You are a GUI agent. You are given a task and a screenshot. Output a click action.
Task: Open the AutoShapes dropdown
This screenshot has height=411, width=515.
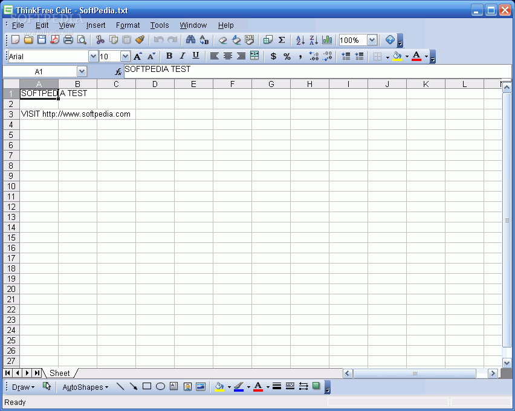tap(85, 387)
